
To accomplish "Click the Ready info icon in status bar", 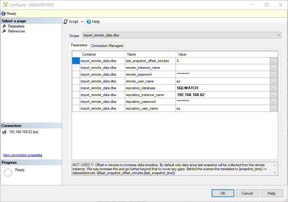I will tap(3, 14).
